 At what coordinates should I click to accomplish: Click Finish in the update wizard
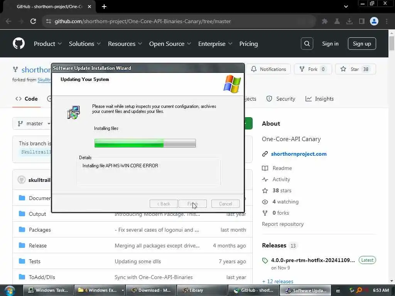tap(192, 203)
